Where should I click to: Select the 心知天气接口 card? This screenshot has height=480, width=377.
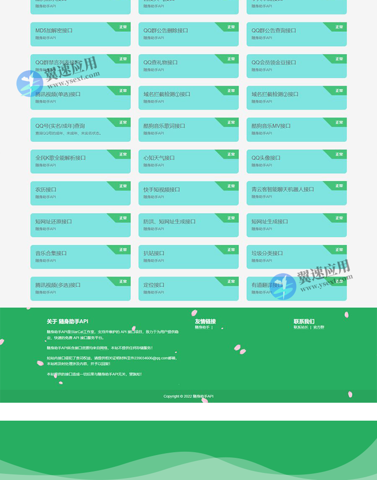(188, 161)
